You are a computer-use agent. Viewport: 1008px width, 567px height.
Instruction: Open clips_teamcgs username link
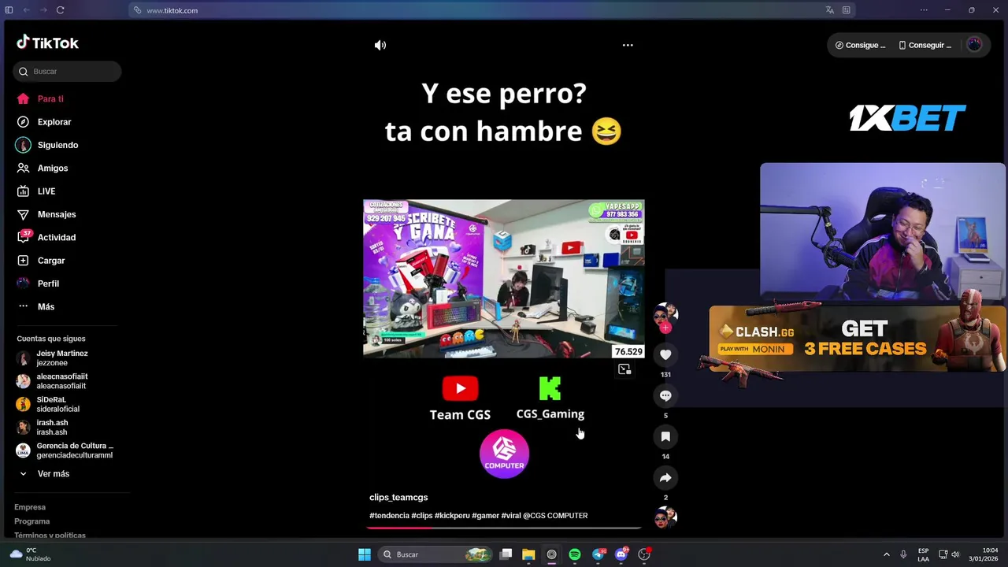[398, 498]
